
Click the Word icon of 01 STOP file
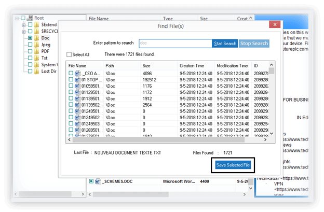[x=77, y=81]
